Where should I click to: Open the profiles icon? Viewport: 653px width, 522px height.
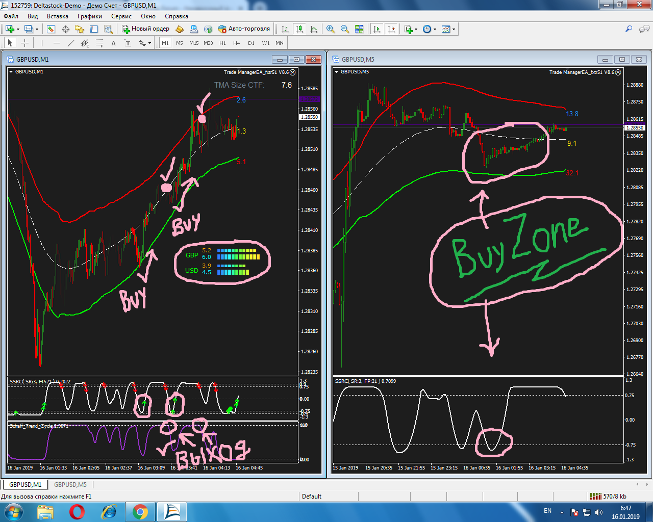pos(30,29)
